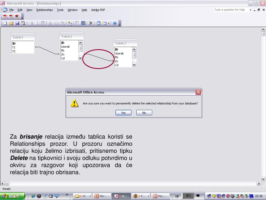This screenshot has width=266, height=200.
Task: Click the Convert to PDF and Send for Review icon
Action: tap(17, 16)
